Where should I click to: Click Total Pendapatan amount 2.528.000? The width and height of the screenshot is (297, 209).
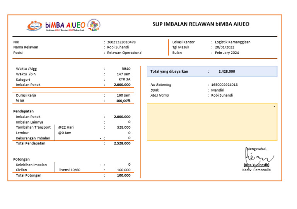pos(122,143)
